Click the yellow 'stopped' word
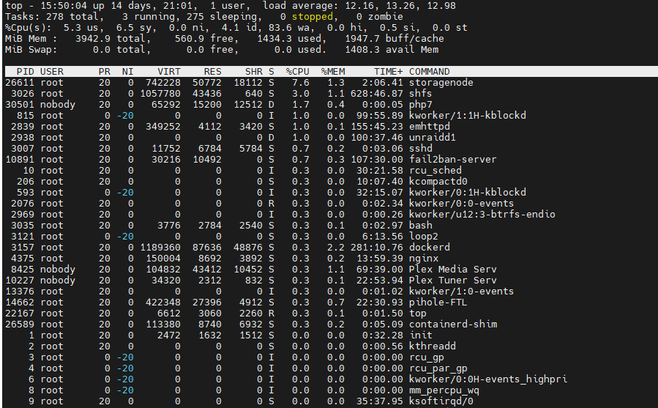 313,16
